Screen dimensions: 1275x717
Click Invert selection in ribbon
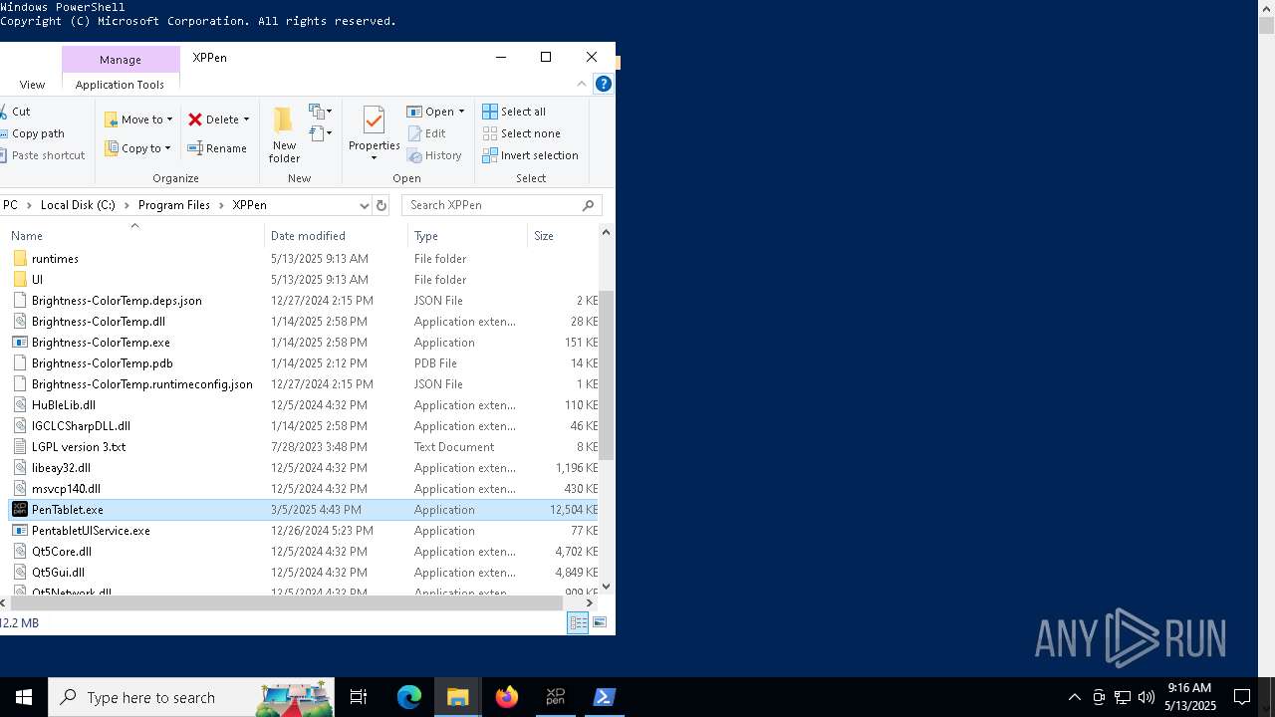click(x=530, y=155)
